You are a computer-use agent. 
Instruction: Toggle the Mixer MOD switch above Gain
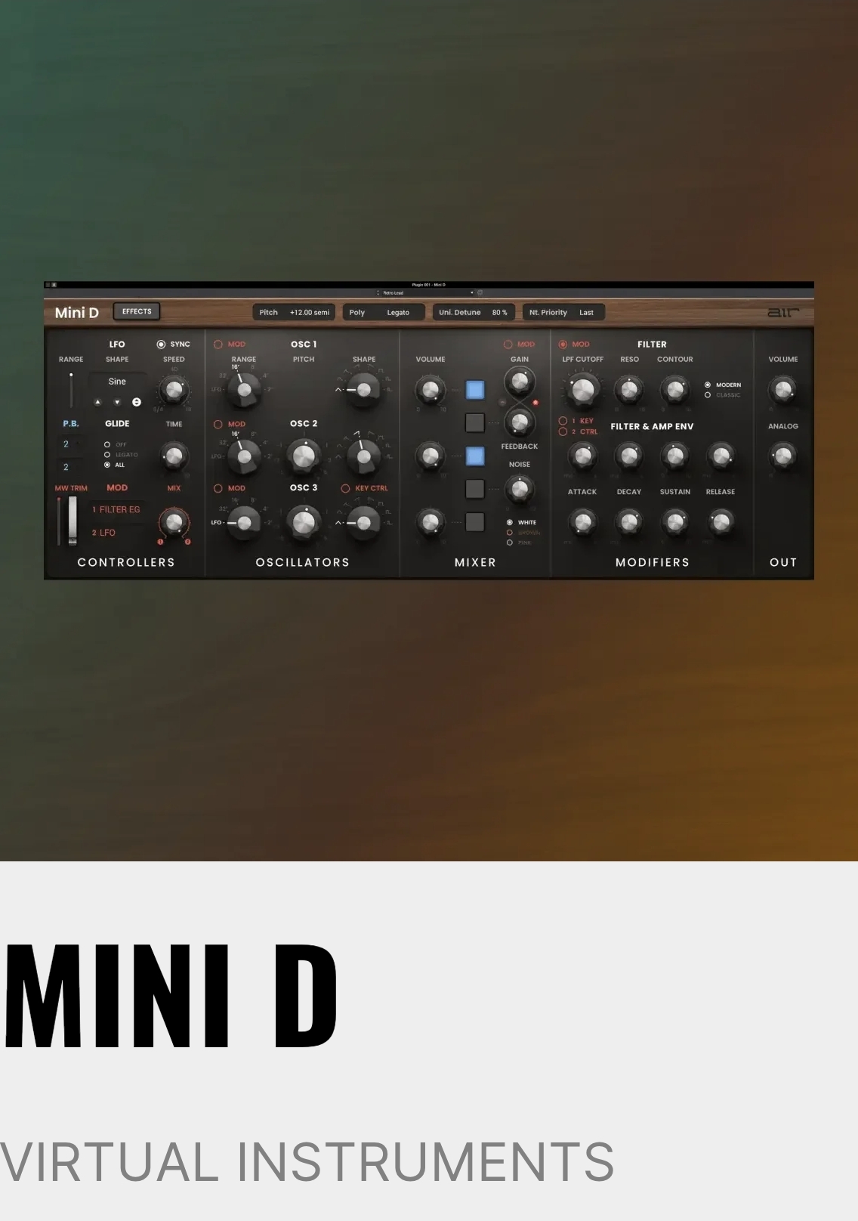click(508, 345)
